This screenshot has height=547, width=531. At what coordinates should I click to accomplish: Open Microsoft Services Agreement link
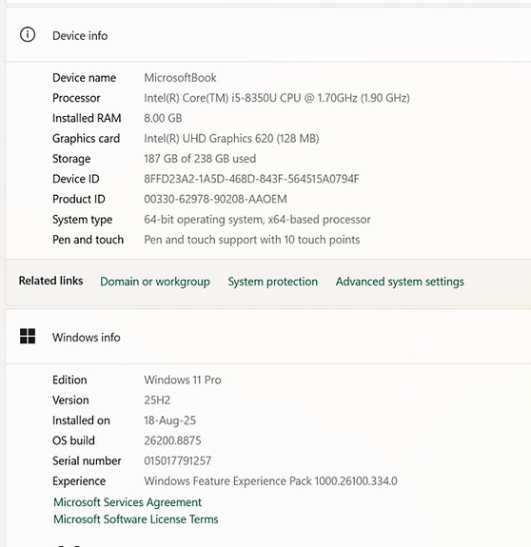coord(128,502)
